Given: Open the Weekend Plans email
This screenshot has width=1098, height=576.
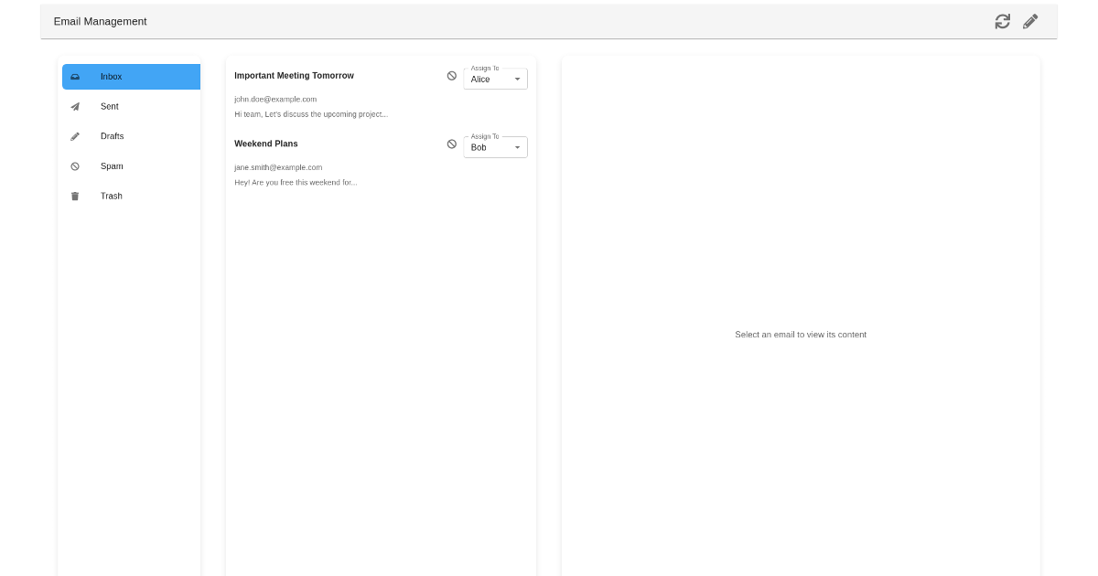Looking at the screenshot, I should tap(265, 144).
